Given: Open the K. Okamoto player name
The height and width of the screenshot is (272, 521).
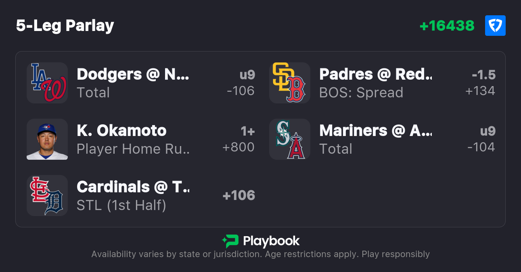Looking at the screenshot, I should pos(121,131).
